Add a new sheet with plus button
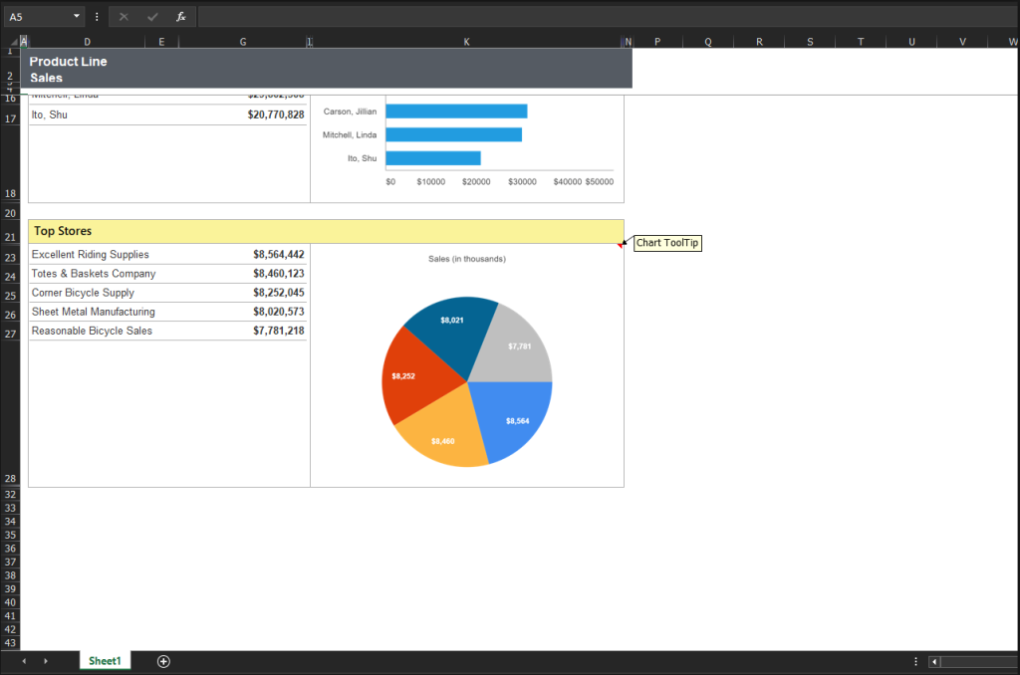The width and height of the screenshot is (1020, 675). [x=163, y=661]
